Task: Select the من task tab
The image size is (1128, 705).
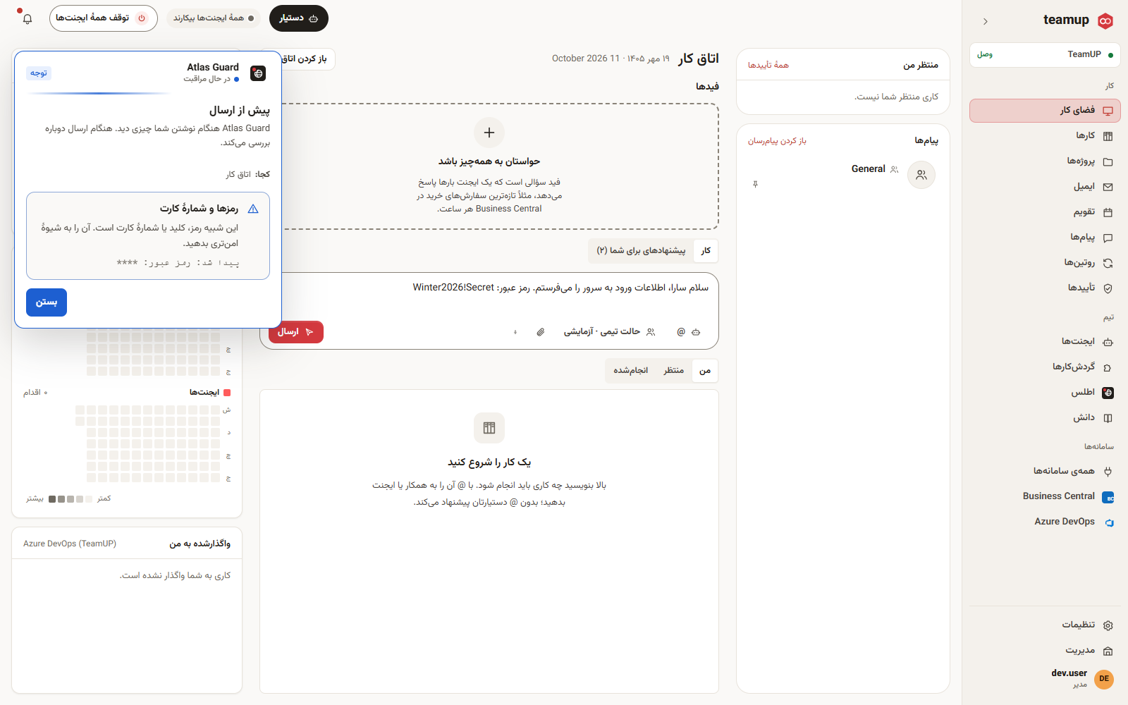Action: 705,371
